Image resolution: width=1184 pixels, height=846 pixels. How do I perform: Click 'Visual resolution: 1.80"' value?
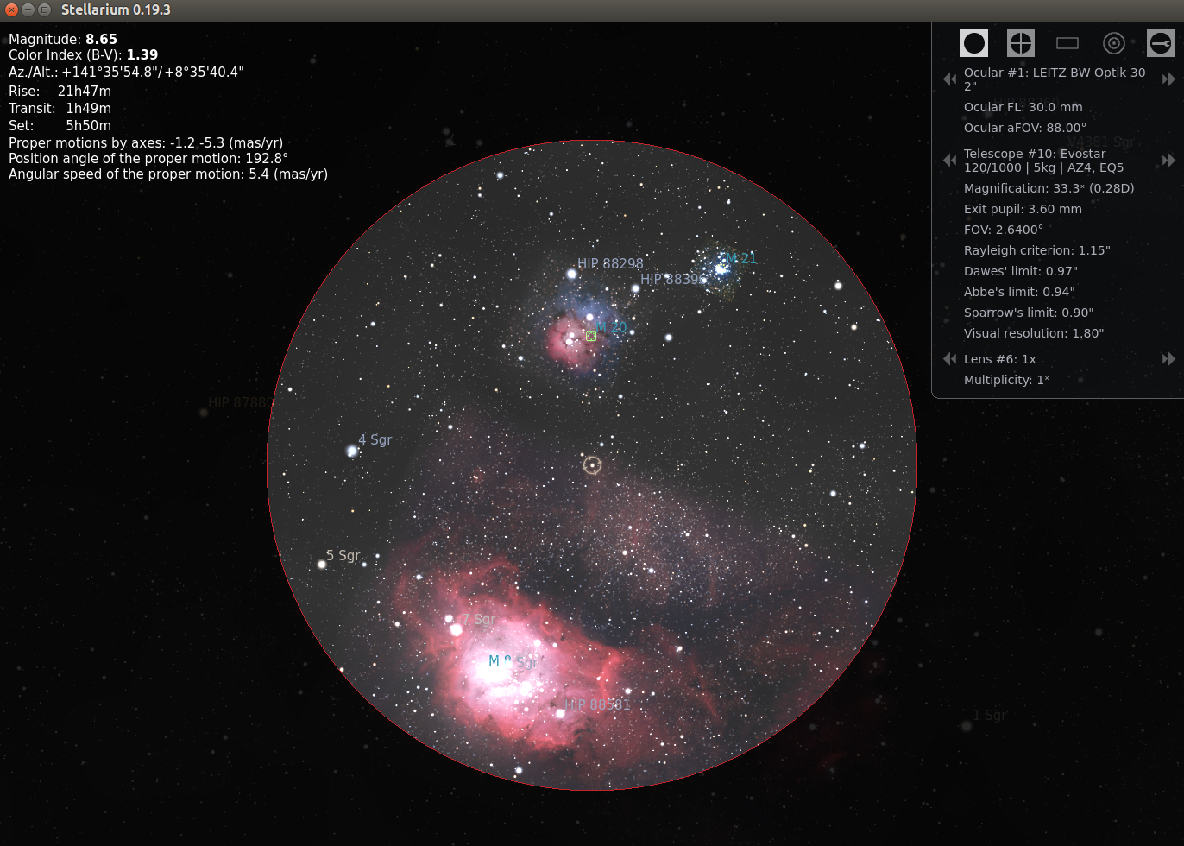coord(1034,333)
